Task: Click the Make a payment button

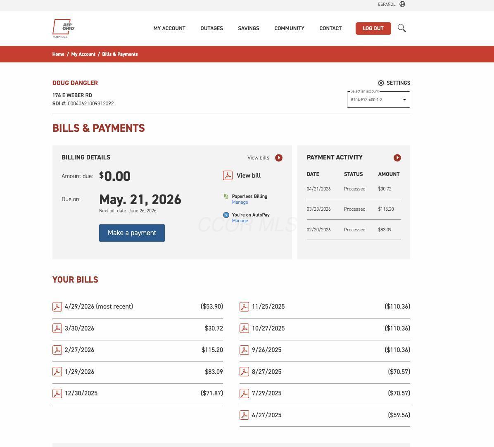Action: pos(132,233)
